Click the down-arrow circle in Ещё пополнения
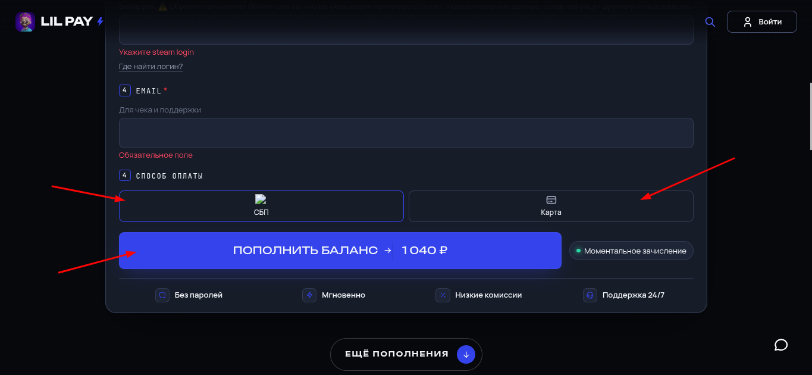This screenshot has width=812, height=375. point(466,354)
